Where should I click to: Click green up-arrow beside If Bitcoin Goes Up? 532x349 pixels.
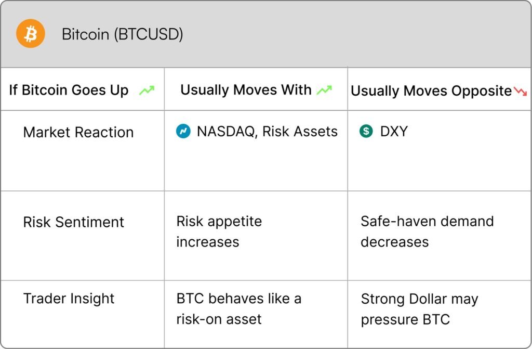(x=147, y=91)
